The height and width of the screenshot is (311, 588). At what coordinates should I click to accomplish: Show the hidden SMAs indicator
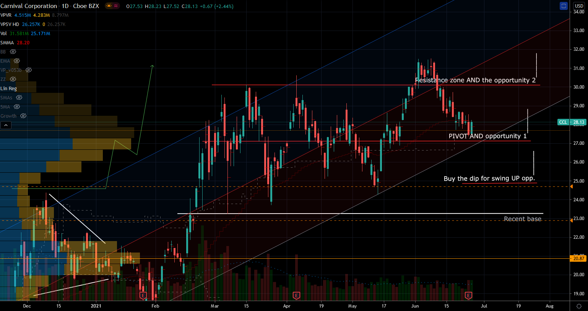(x=19, y=97)
